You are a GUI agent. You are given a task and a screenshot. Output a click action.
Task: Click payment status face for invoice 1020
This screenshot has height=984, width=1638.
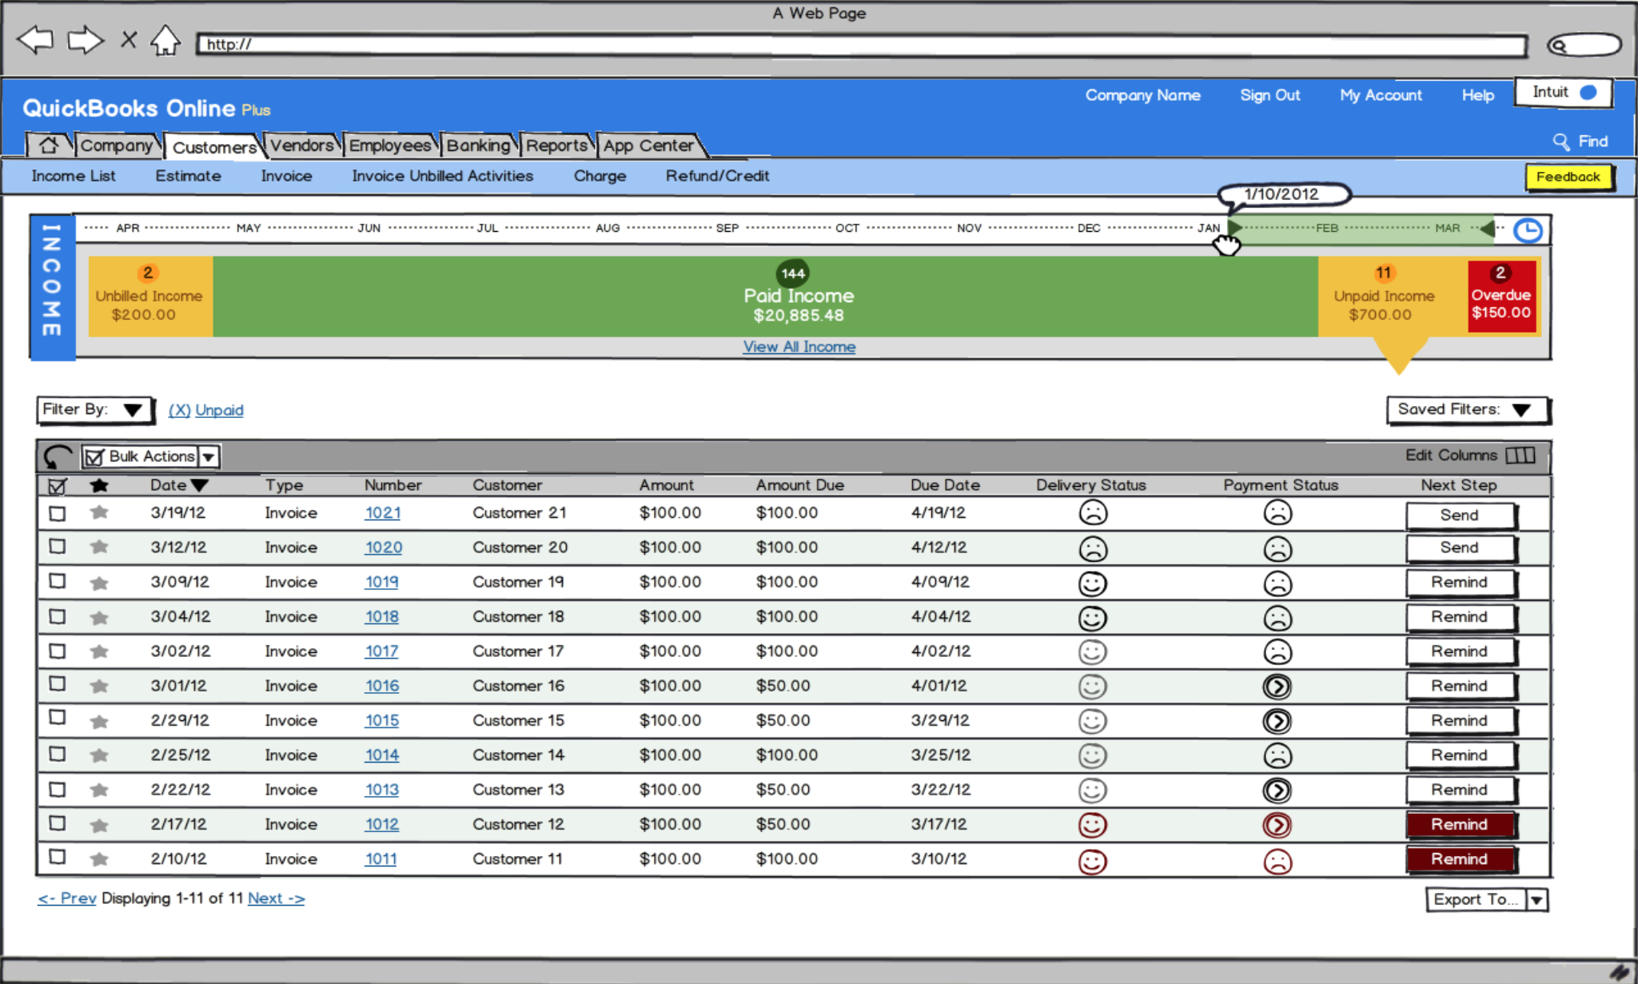[x=1277, y=548]
